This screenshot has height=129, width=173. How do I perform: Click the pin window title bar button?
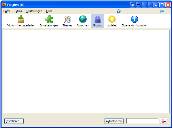tap(138, 5)
